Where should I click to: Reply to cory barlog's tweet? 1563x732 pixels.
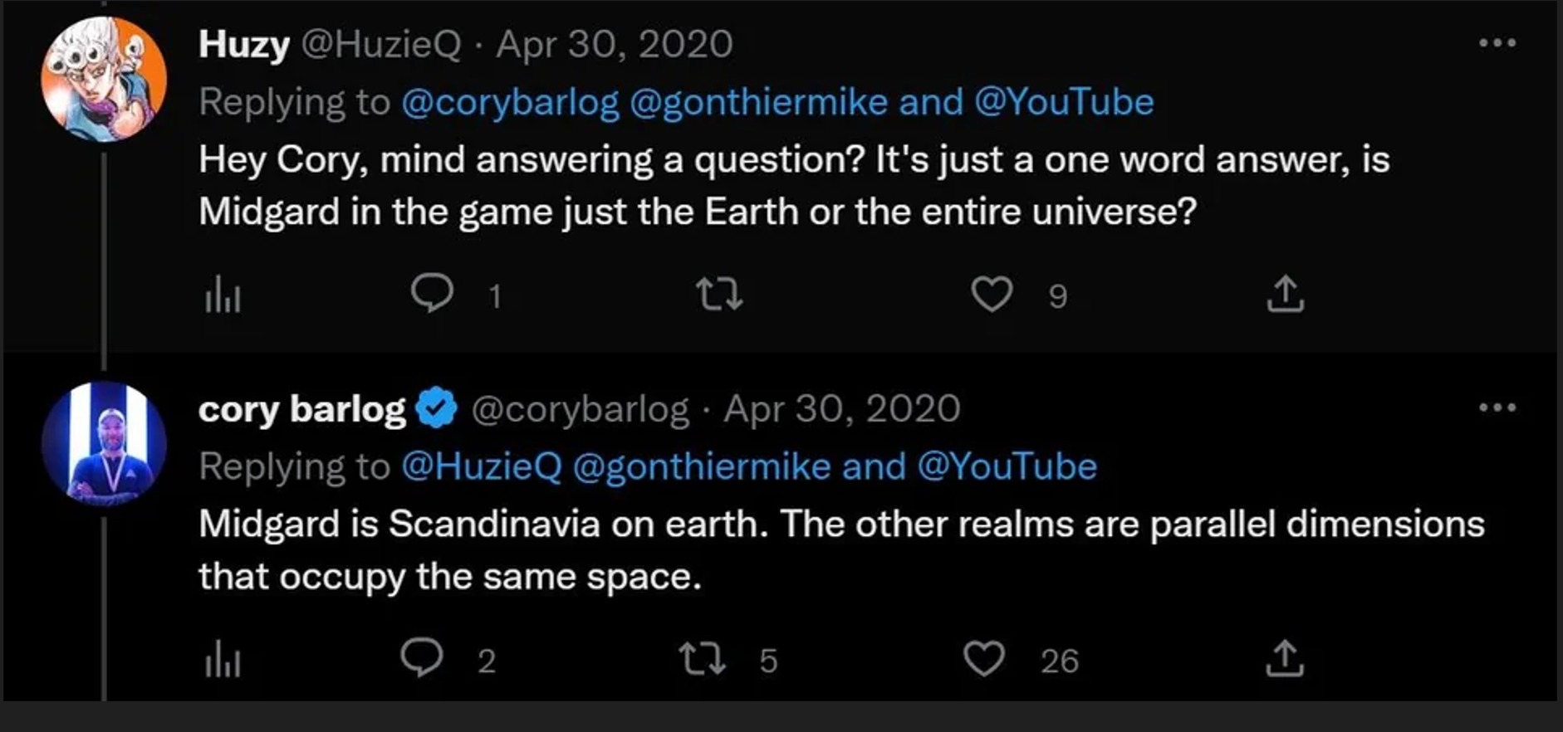tap(422, 658)
